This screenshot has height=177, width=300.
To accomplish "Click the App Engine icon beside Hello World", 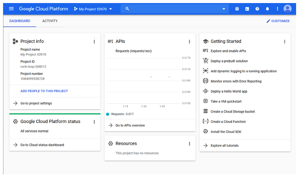I will [x=205, y=91].
